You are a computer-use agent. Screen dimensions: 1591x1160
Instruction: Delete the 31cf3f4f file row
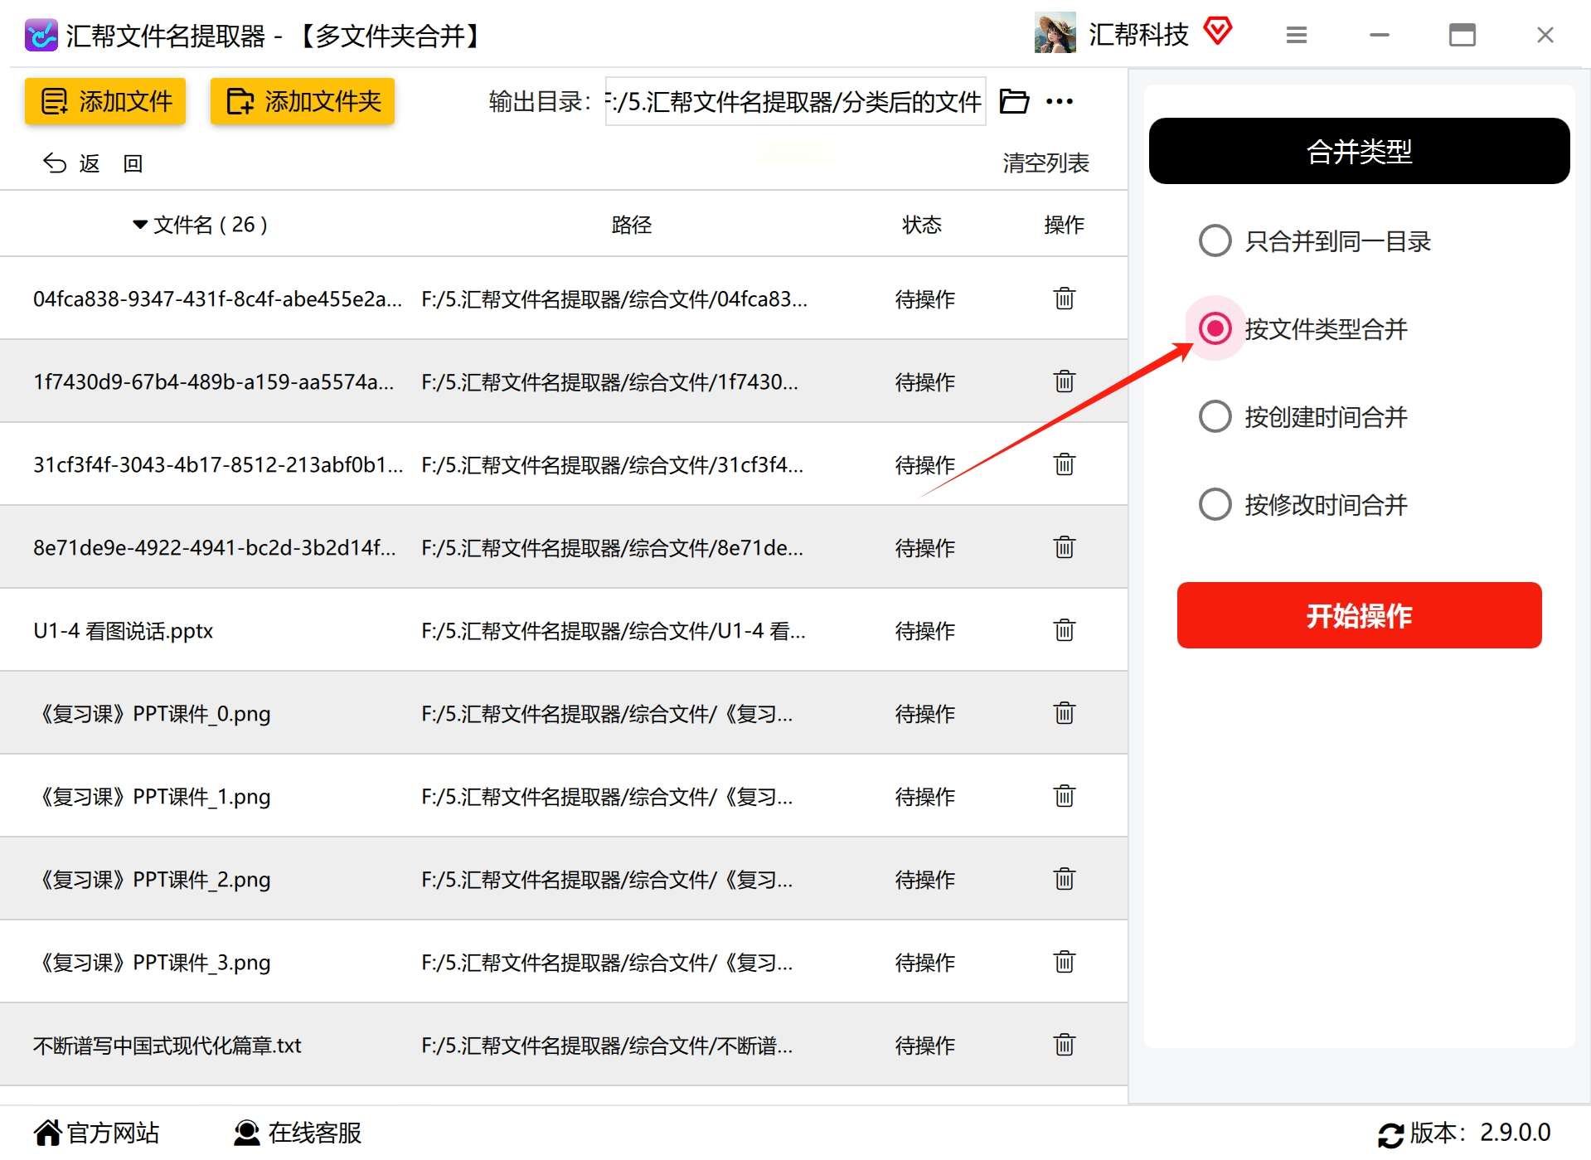coord(1065,464)
